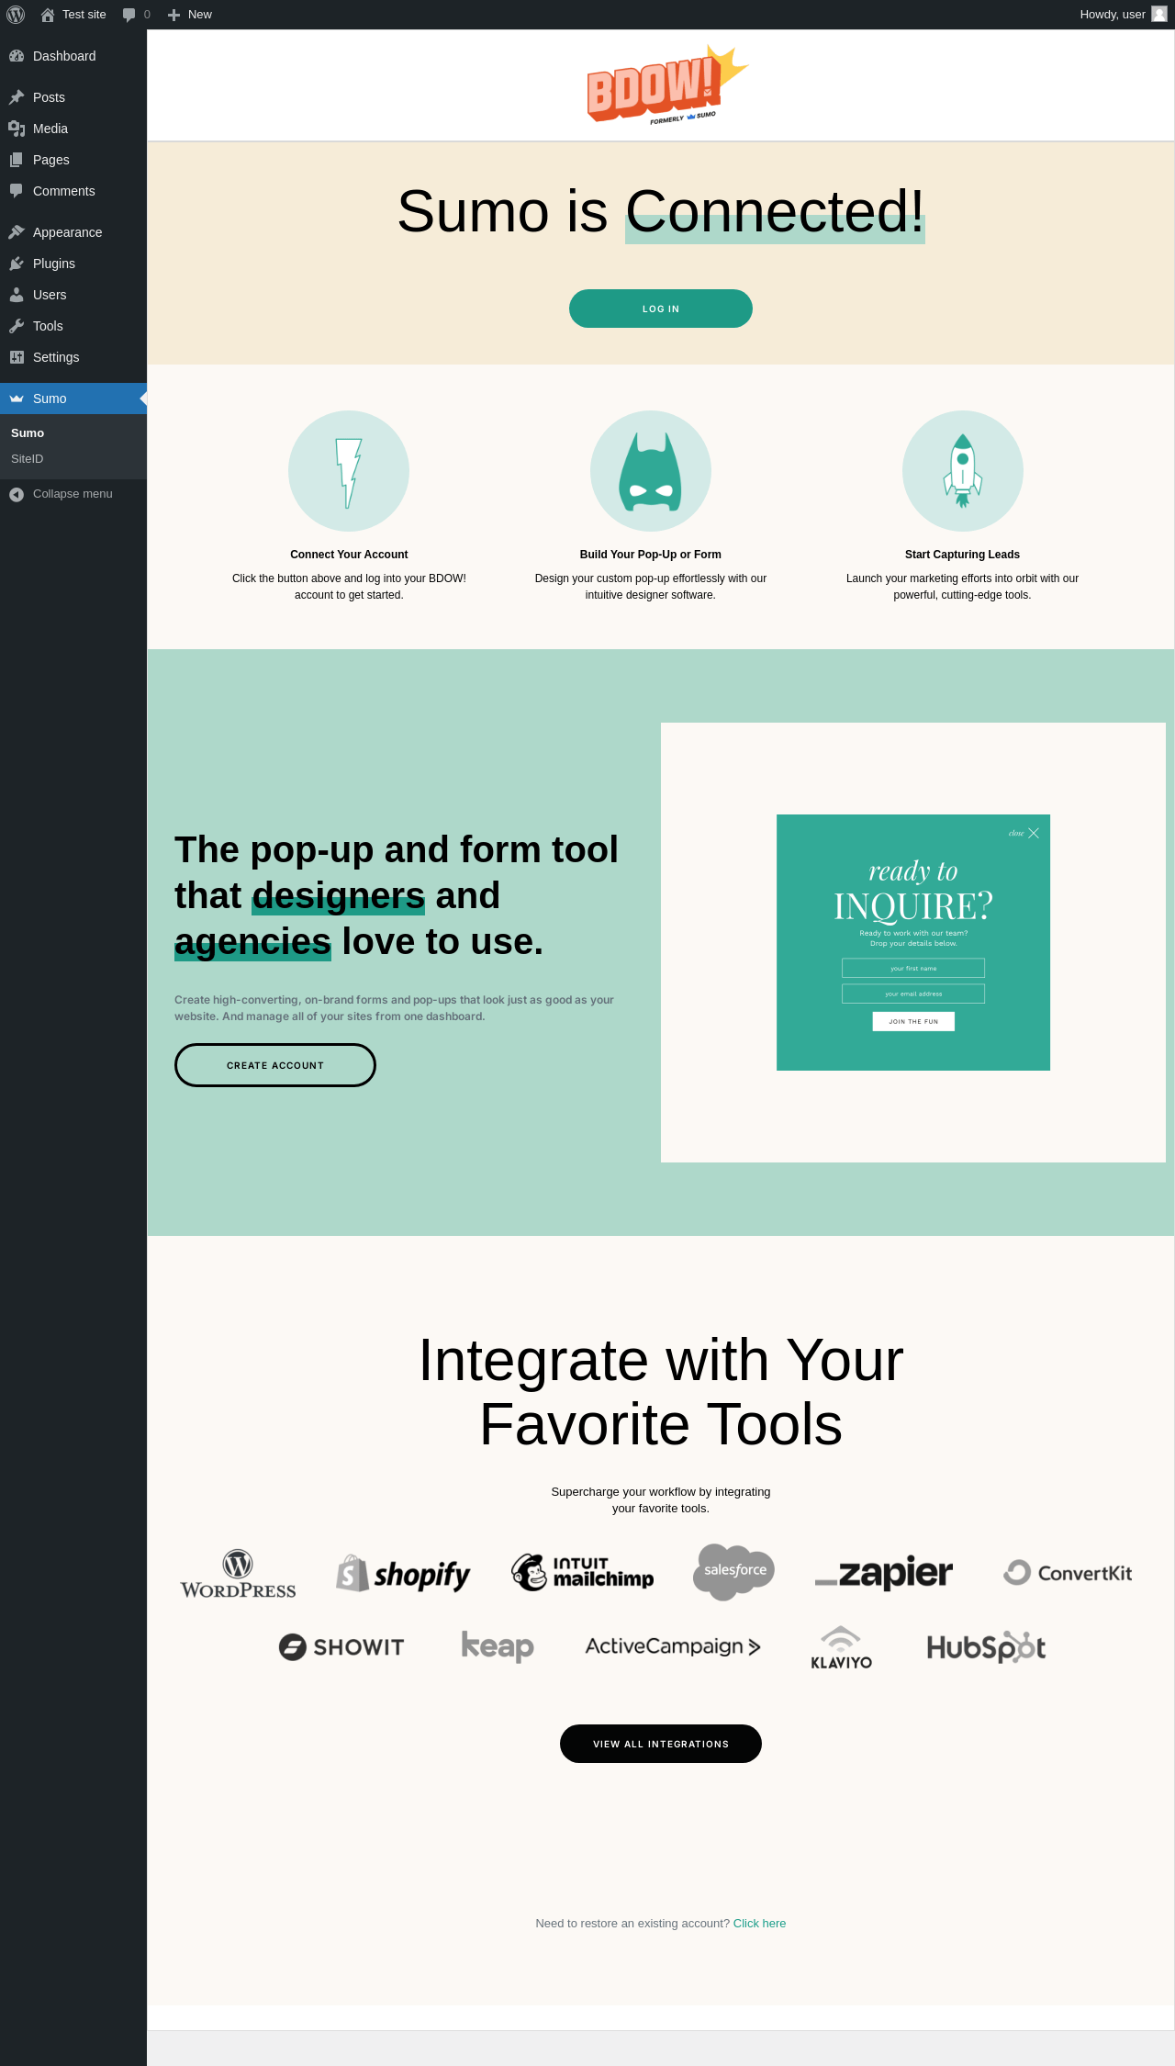Open the New content menu
The image size is (1175, 2066).
click(x=190, y=15)
